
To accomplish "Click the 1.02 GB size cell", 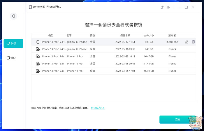I will pos(149,42).
